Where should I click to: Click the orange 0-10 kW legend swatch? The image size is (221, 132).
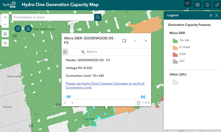coord(175,48)
